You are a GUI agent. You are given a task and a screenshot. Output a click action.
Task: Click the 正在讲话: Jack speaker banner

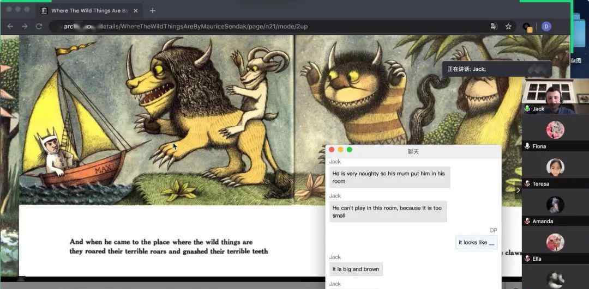tap(497, 69)
